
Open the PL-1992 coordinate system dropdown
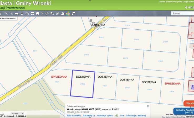17,114
